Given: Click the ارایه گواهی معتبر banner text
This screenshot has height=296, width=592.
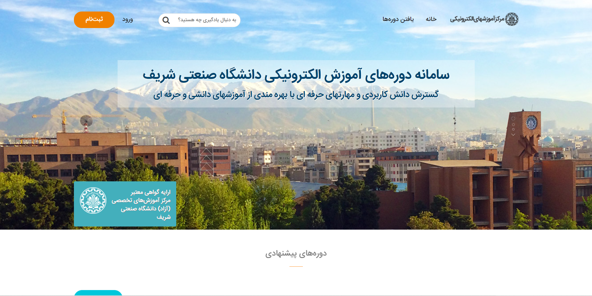Looking at the screenshot, I should pyautogui.click(x=151, y=192).
